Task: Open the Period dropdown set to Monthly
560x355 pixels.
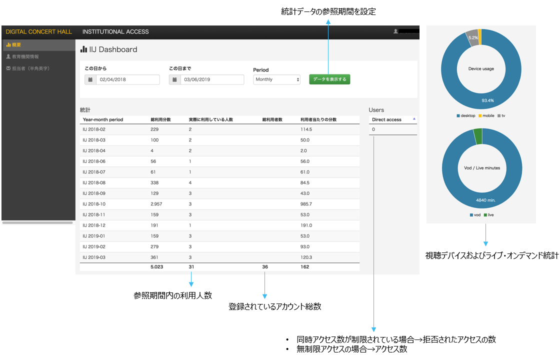Action: 277,79
